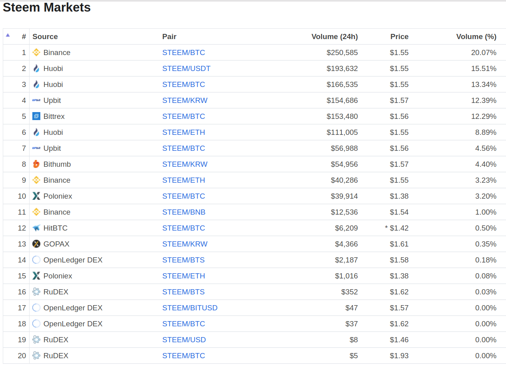Click the 8.89% volume share
The height and width of the screenshot is (365, 506).
(x=486, y=132)
